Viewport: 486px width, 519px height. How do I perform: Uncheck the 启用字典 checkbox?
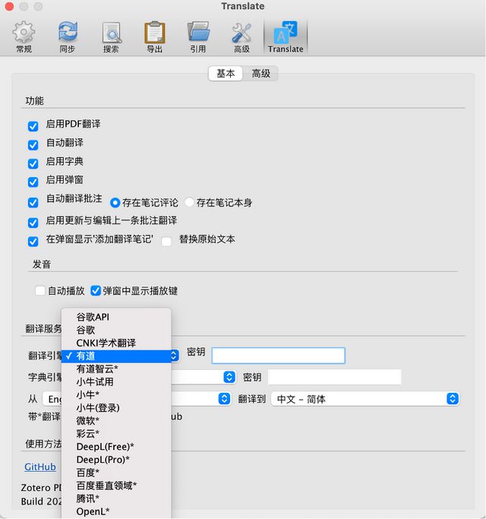pos(33,163)
